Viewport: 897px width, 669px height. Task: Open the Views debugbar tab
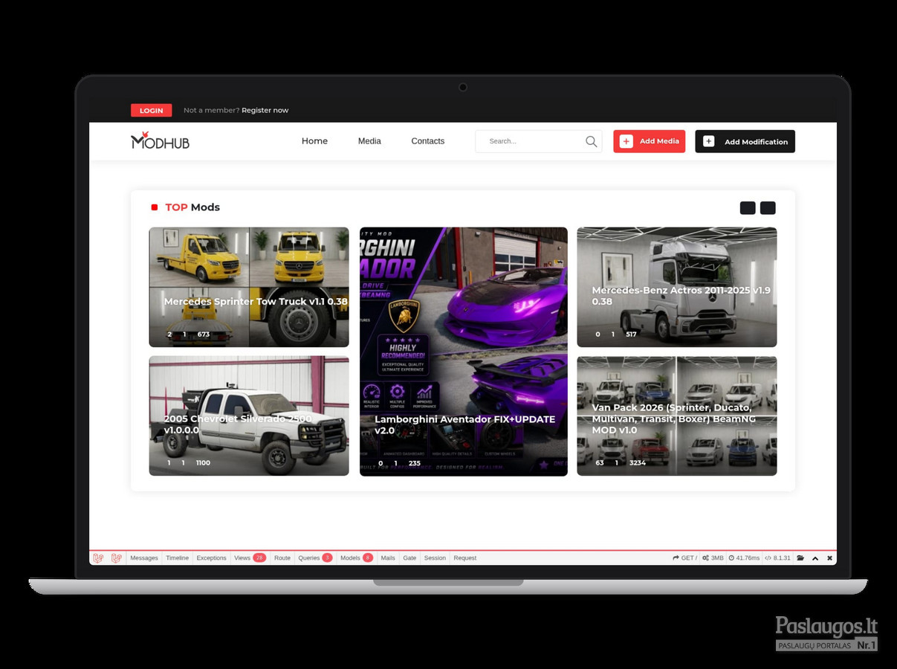coord(250,558)
